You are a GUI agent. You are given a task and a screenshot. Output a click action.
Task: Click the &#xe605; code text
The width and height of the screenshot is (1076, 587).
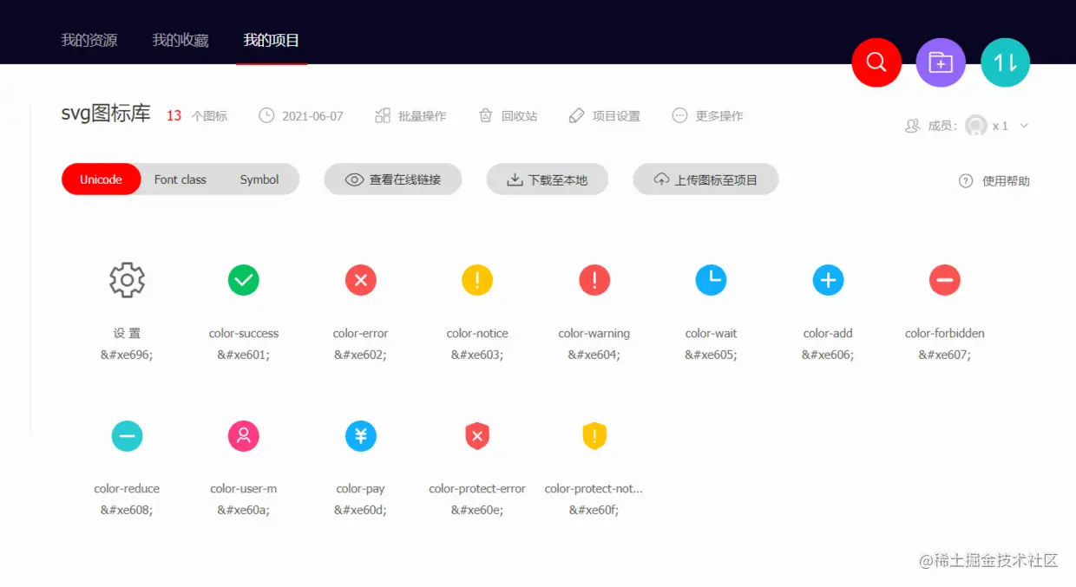tap(711, 355)
